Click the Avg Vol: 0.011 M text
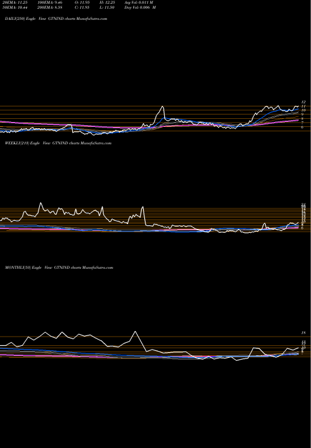This screenshot has width=311, height=448. tap(139, 2)
